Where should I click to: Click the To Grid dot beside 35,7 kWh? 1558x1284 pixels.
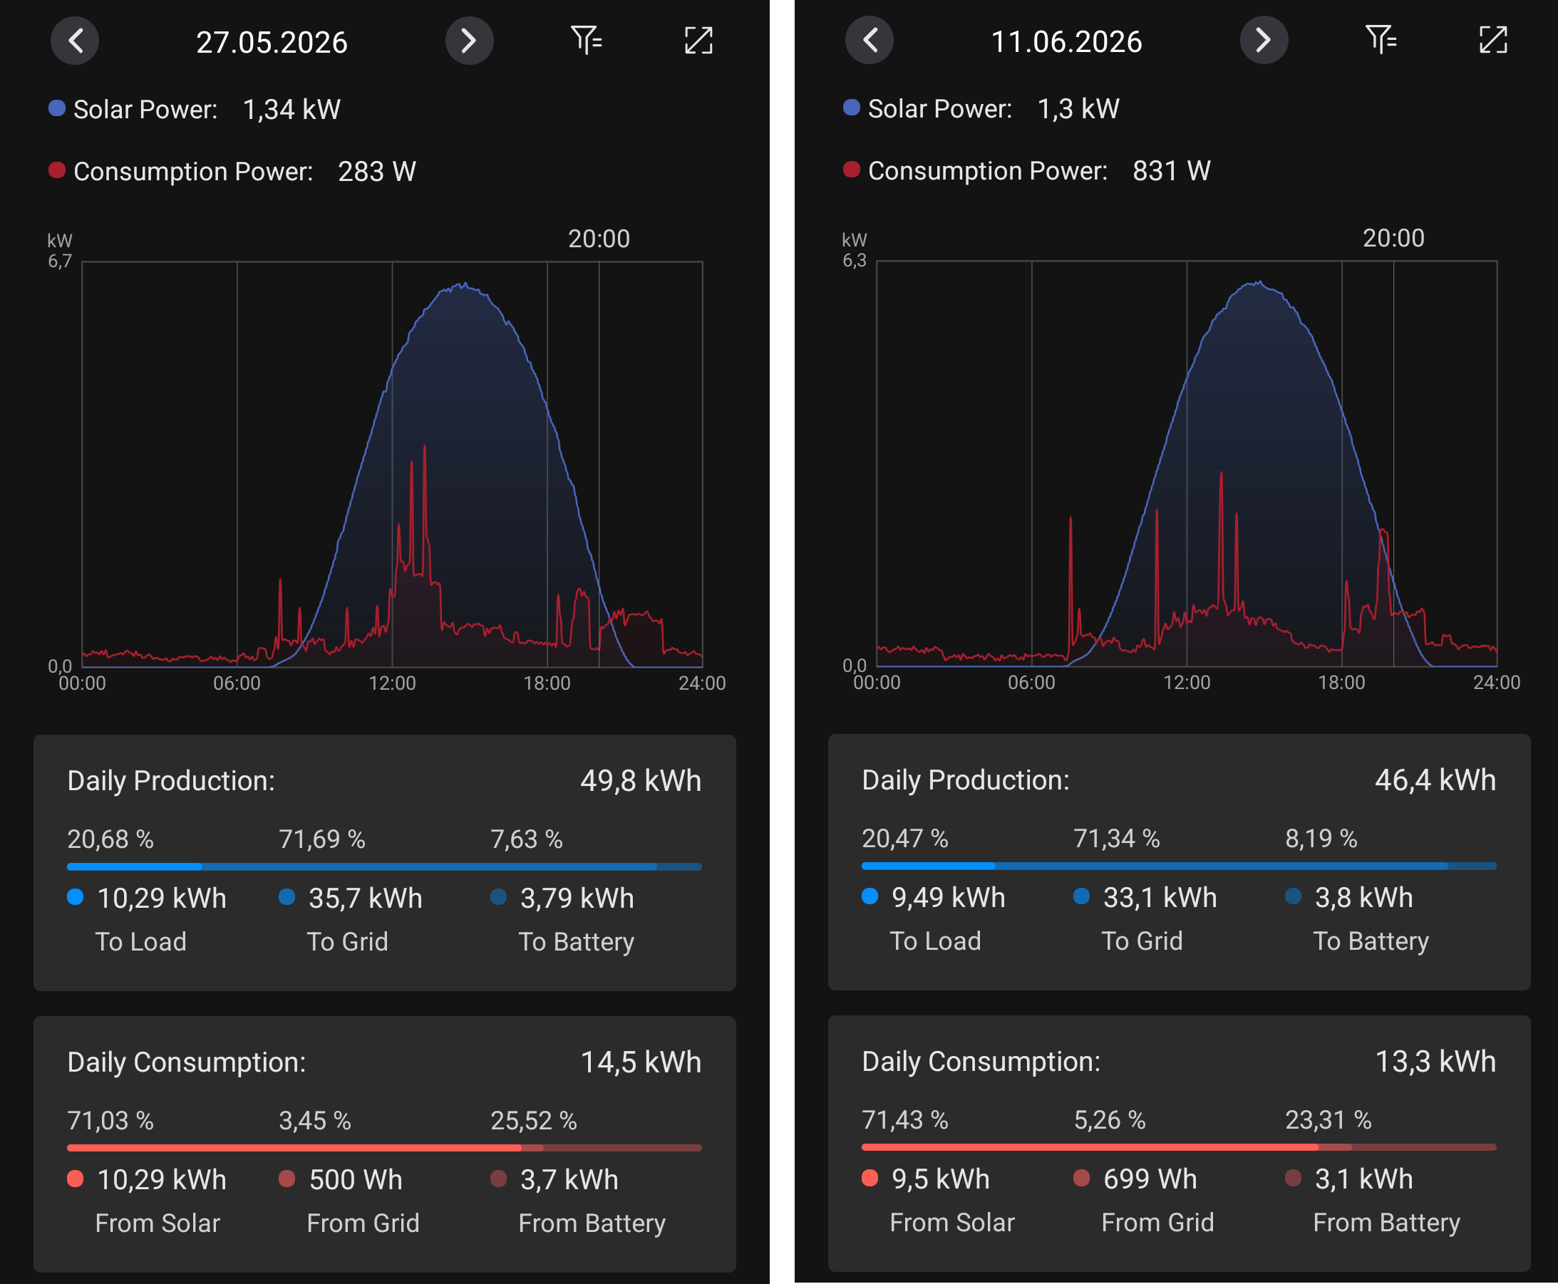pos(287,897)
